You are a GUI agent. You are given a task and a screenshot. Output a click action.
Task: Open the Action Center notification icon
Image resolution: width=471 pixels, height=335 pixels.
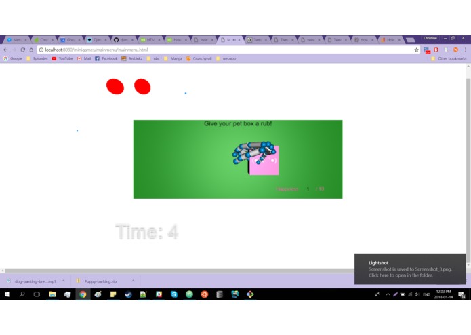point(462,294)
